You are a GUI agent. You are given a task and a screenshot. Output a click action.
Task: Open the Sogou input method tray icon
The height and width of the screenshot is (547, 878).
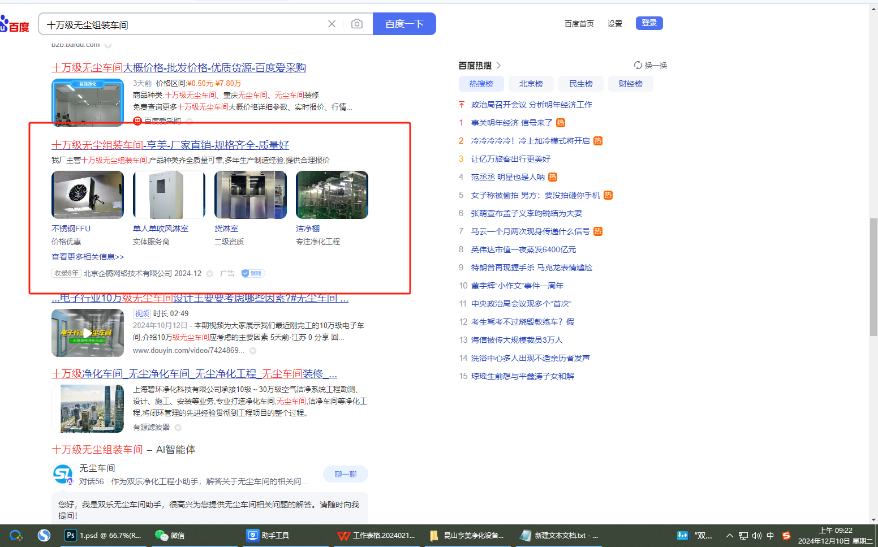(786, 536)
